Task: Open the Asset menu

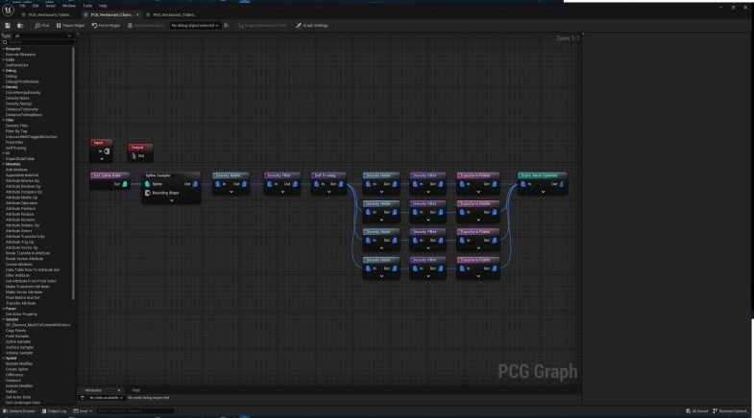Action: click(51, 6)
